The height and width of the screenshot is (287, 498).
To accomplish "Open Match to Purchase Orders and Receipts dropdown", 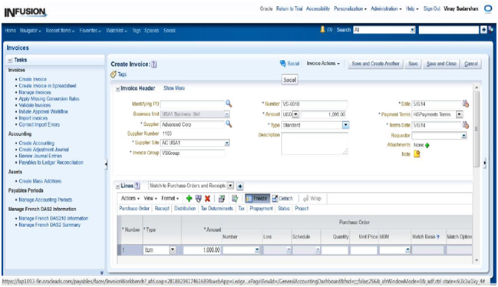I will click(230, 186).
